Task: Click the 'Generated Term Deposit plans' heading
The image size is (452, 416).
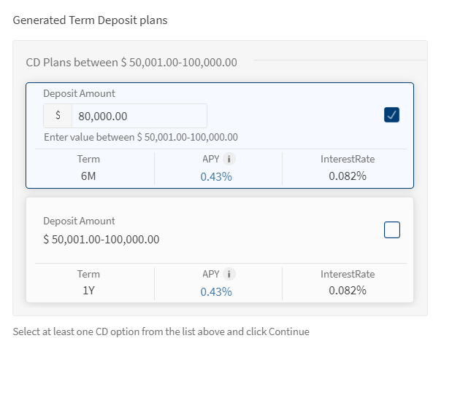Action: 90,20
